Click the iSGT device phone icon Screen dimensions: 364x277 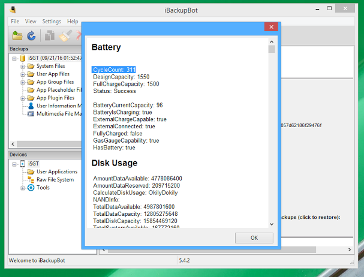[x=23, y=164]
